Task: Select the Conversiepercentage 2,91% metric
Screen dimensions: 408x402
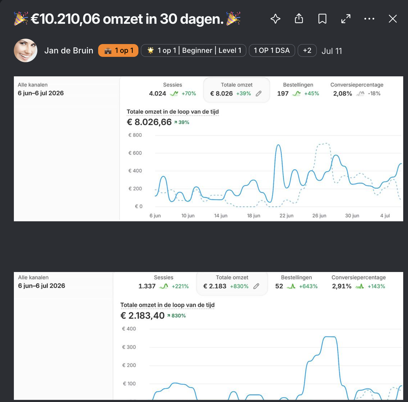Action: click(x=359, y=282)
